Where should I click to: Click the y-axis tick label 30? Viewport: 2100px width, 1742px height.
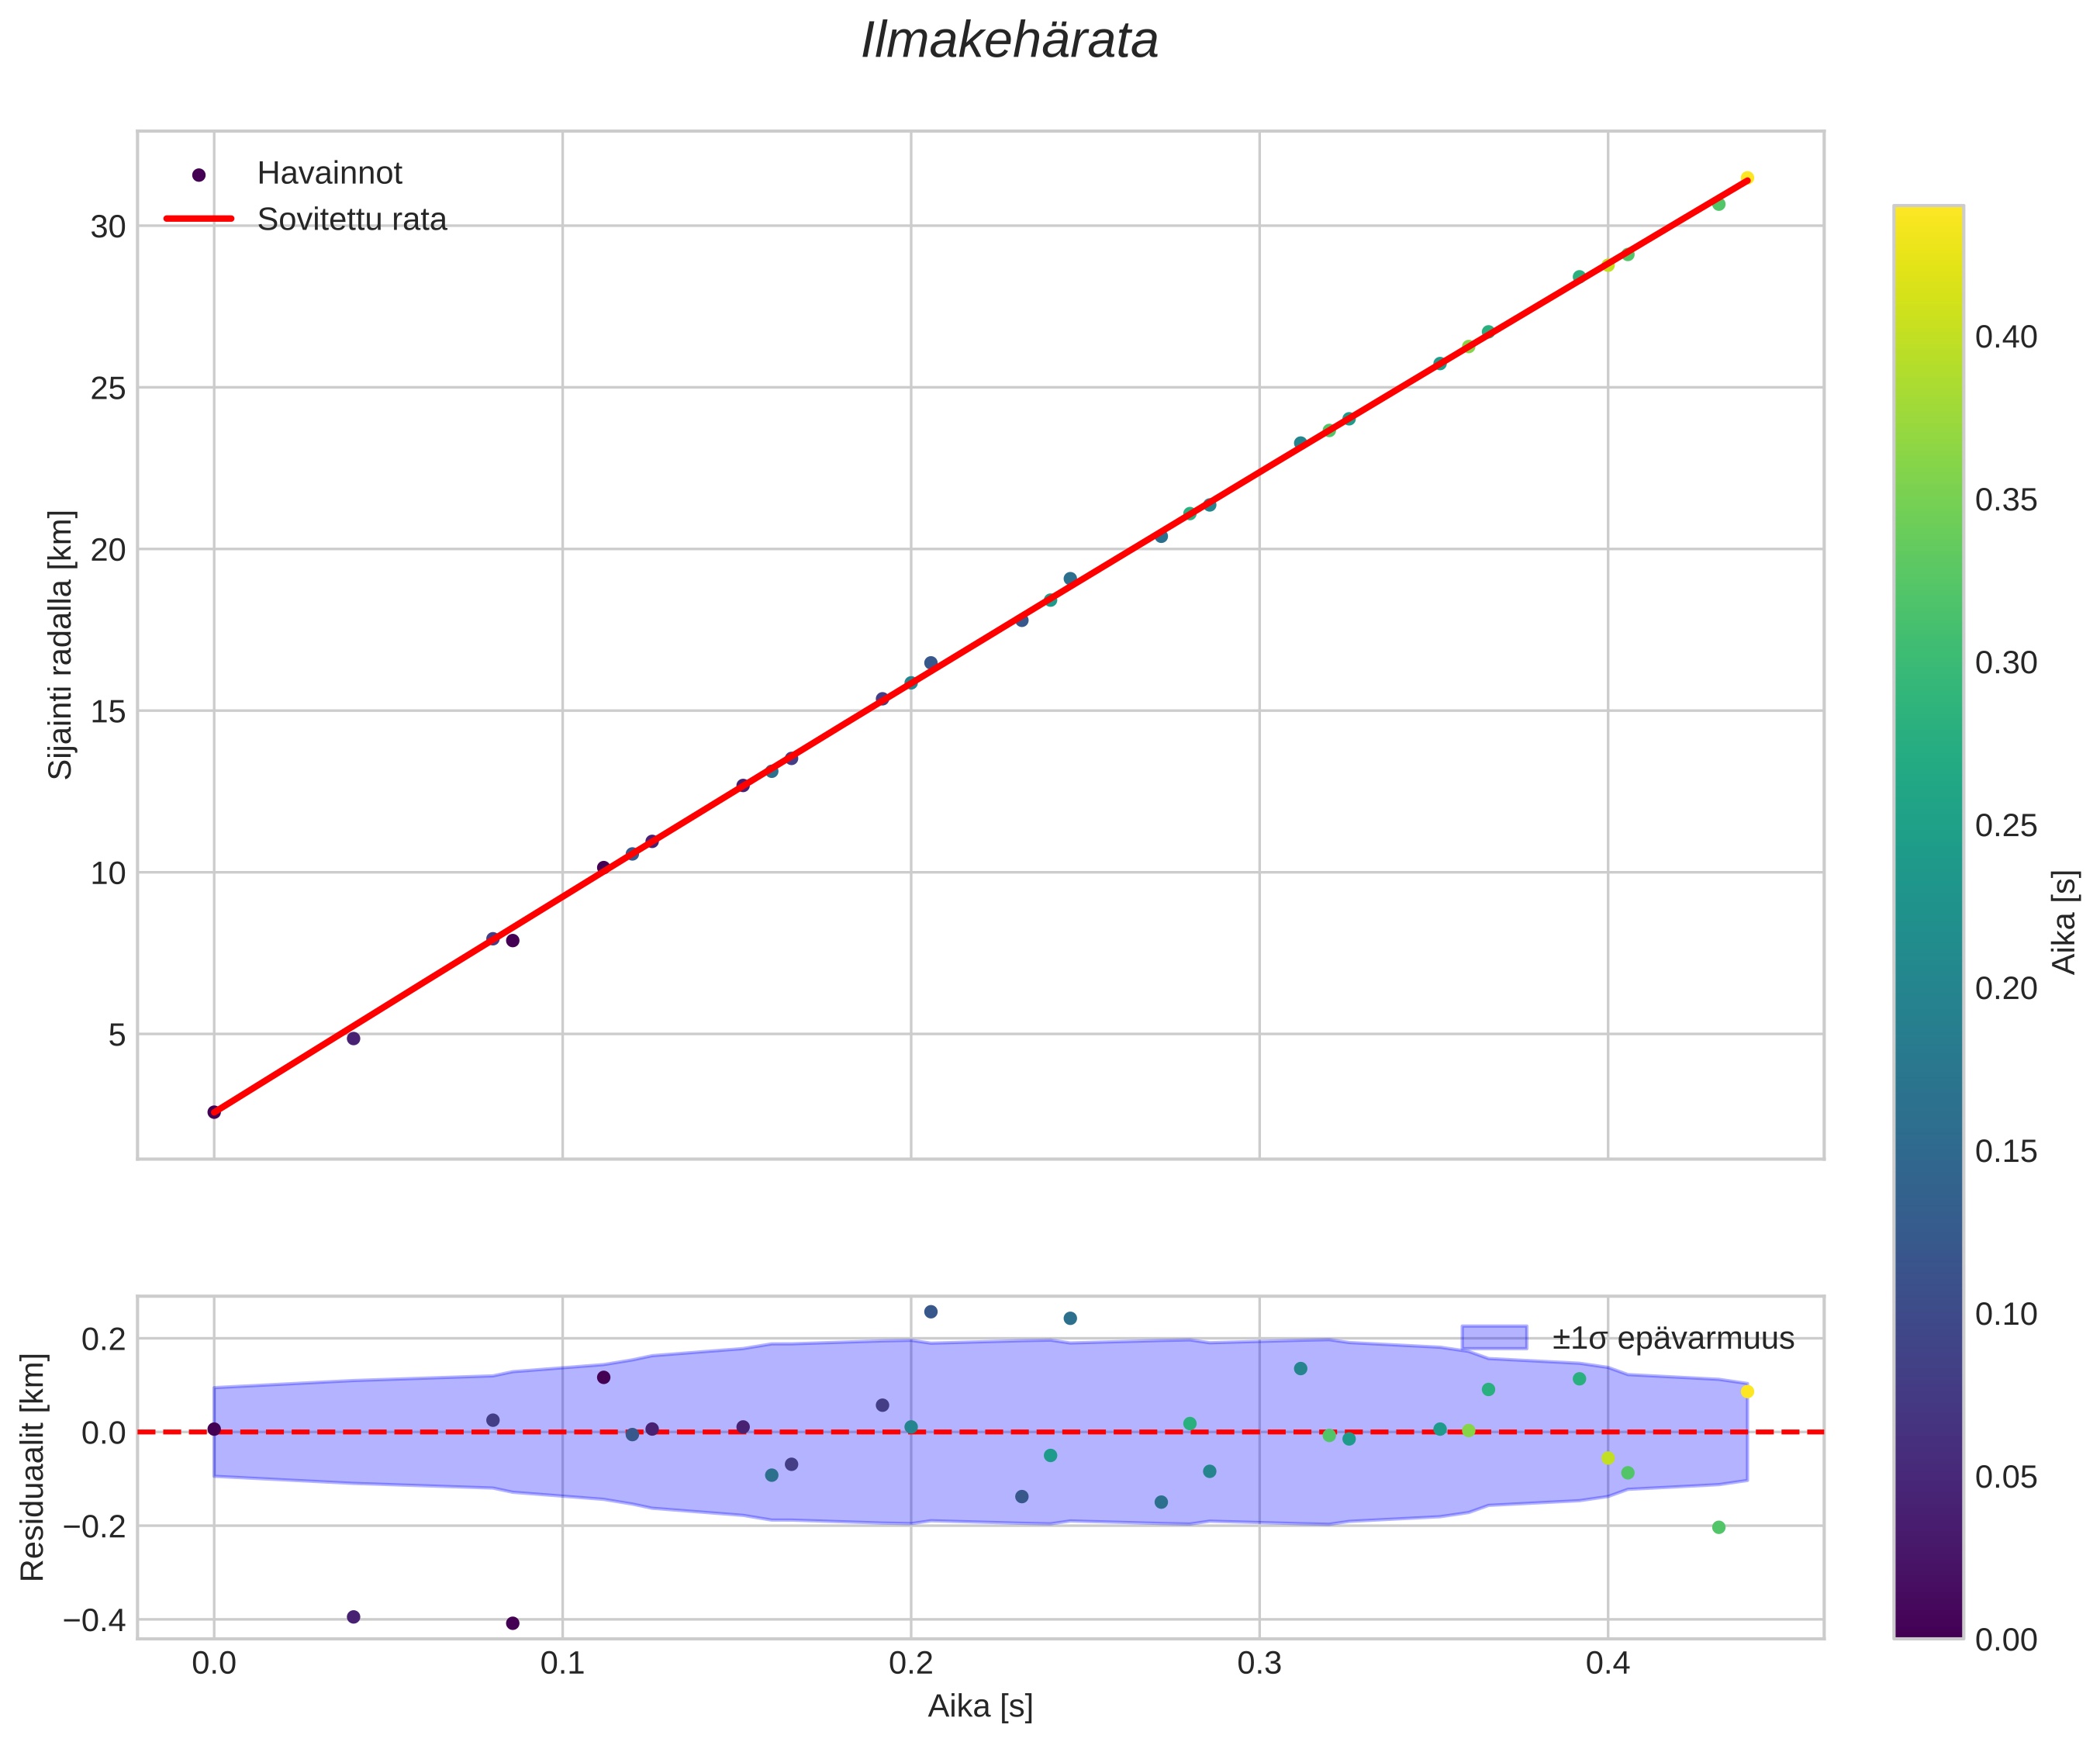coord(108,227)
